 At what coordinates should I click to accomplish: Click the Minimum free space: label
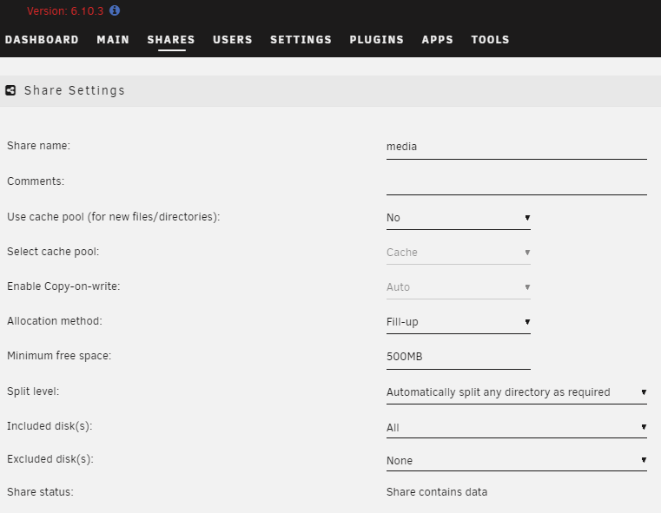tap(59, 356)
